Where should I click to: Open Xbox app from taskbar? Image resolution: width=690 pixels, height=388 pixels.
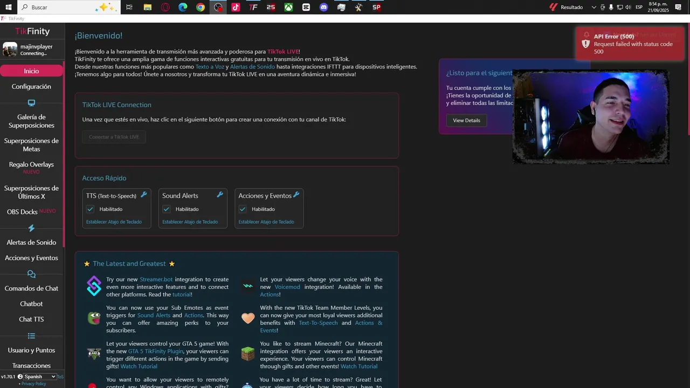click(289, 7)
